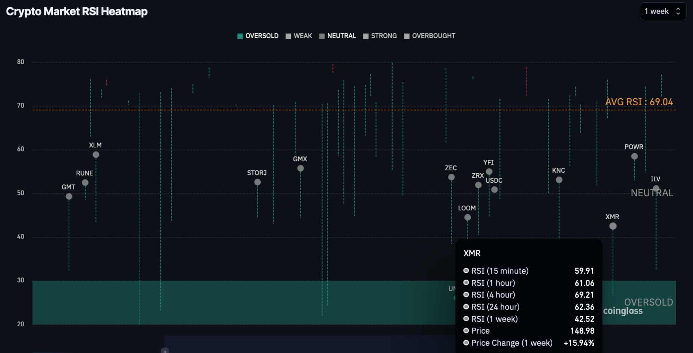The width and height of the screenshot is (693, 353).
Task: Click the POWR data point marker
Action: [634, 156]
